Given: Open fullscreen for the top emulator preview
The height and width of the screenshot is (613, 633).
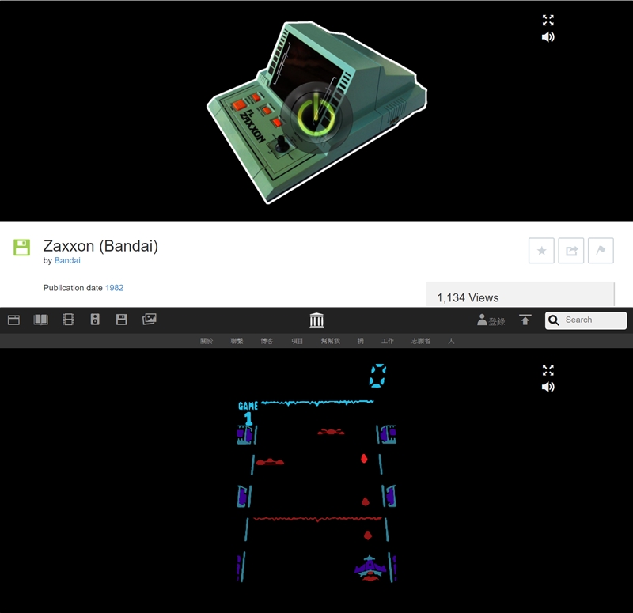Looking at the screenshot, I should (x=548, y=21).
